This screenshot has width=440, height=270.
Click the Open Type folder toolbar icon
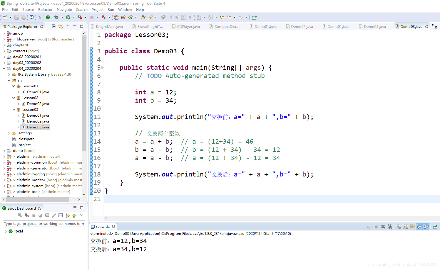(x=143, y=17)
